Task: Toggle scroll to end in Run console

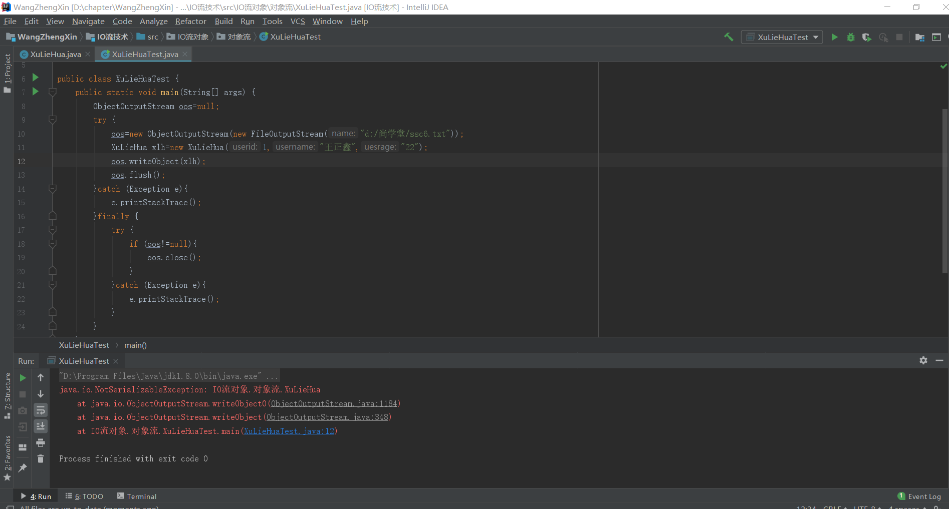Action: 41,426
